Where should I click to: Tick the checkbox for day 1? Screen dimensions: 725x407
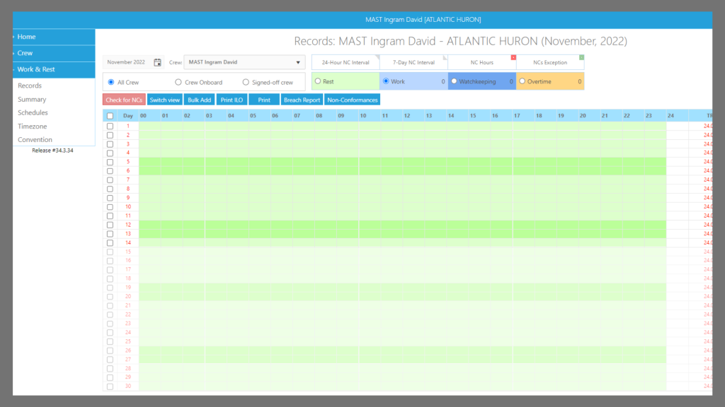(x=110, y=126)
